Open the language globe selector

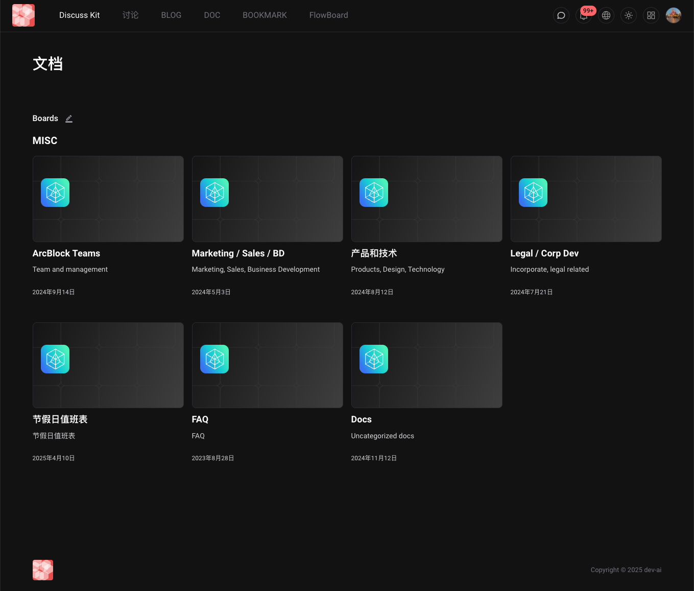(x=606, y=15)
